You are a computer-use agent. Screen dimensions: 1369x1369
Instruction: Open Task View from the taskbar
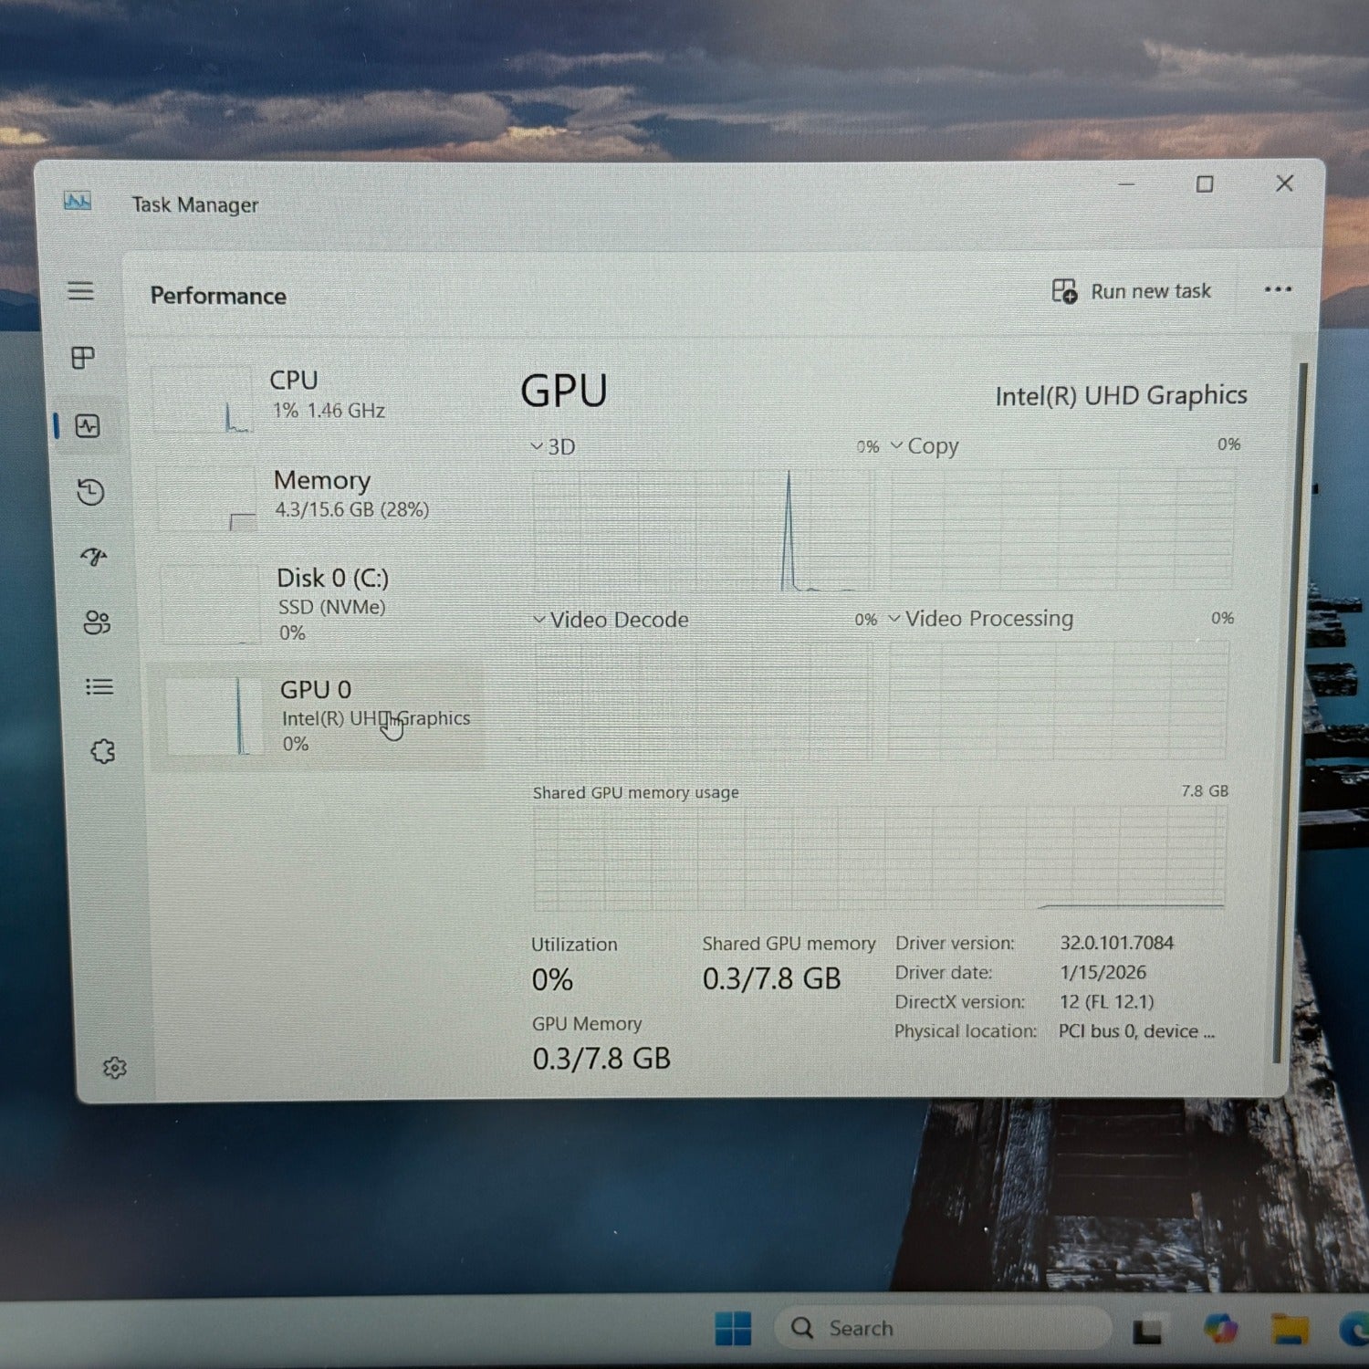[x=1147, y=1331]
